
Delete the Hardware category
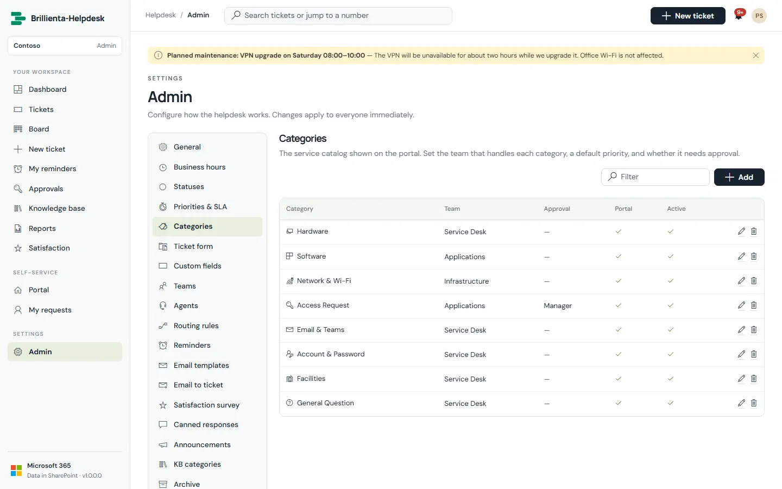pos(754,231)
